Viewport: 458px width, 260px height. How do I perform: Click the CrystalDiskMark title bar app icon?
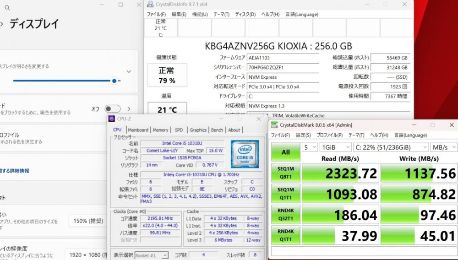coord(274,125)
